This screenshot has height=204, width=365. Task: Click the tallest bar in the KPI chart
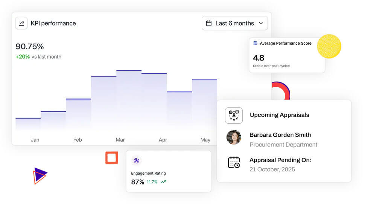pyautogui.click(x=129, y=100)
